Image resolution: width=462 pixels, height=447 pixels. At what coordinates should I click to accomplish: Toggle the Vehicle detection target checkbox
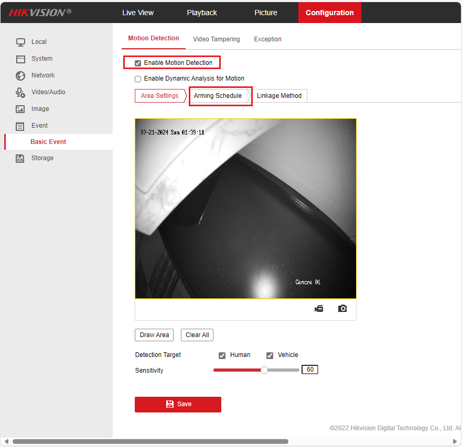[270, 355]
